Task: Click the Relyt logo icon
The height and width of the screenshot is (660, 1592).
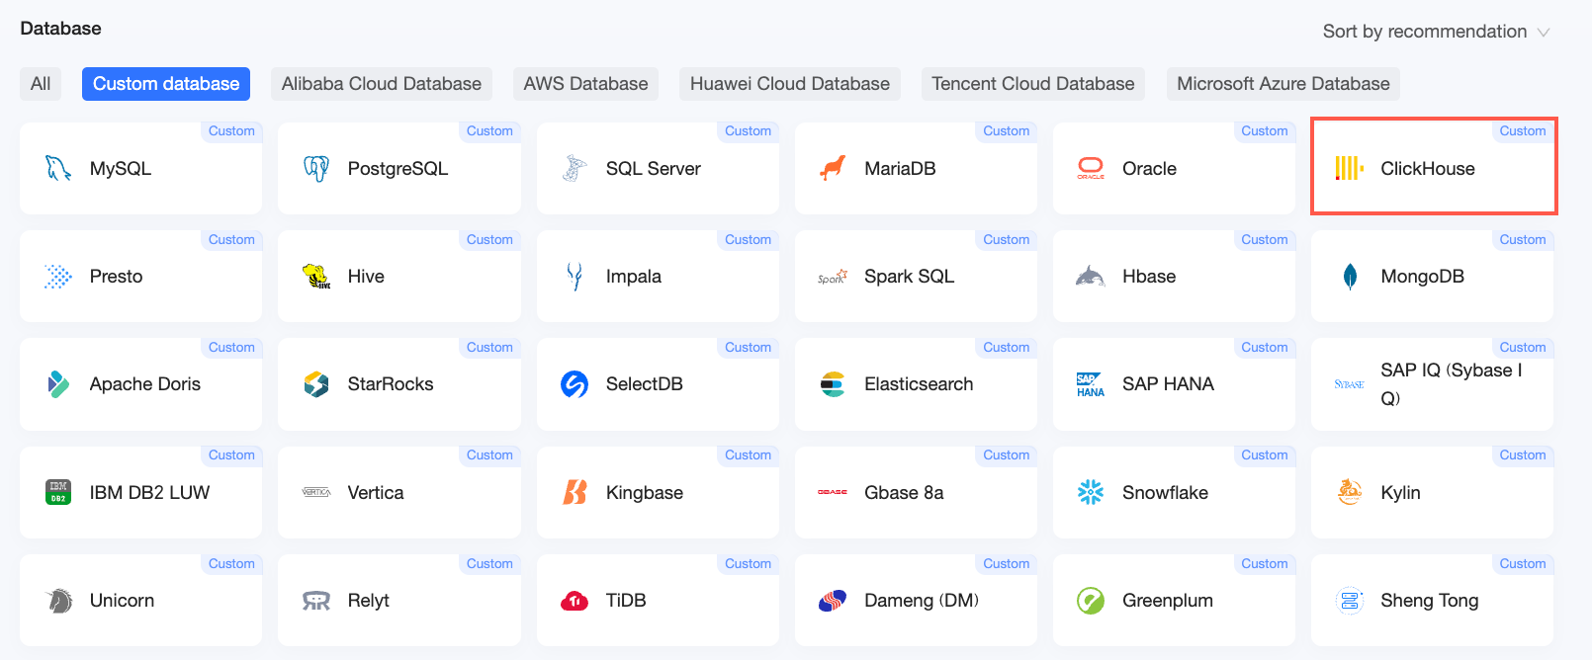Action: (316, 601)
